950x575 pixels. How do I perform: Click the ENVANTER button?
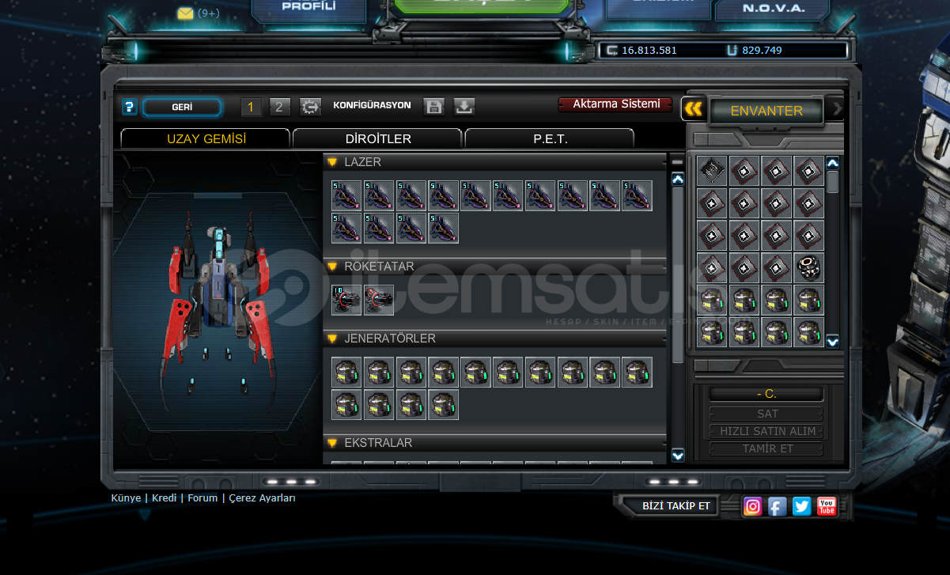[x=766, y=111]
